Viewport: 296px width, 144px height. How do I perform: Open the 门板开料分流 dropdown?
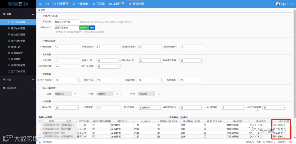click(x=67, y=80)
